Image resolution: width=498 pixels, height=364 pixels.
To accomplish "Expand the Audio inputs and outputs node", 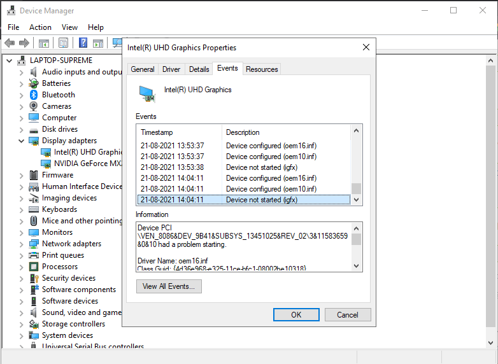I will coord(21,73).
